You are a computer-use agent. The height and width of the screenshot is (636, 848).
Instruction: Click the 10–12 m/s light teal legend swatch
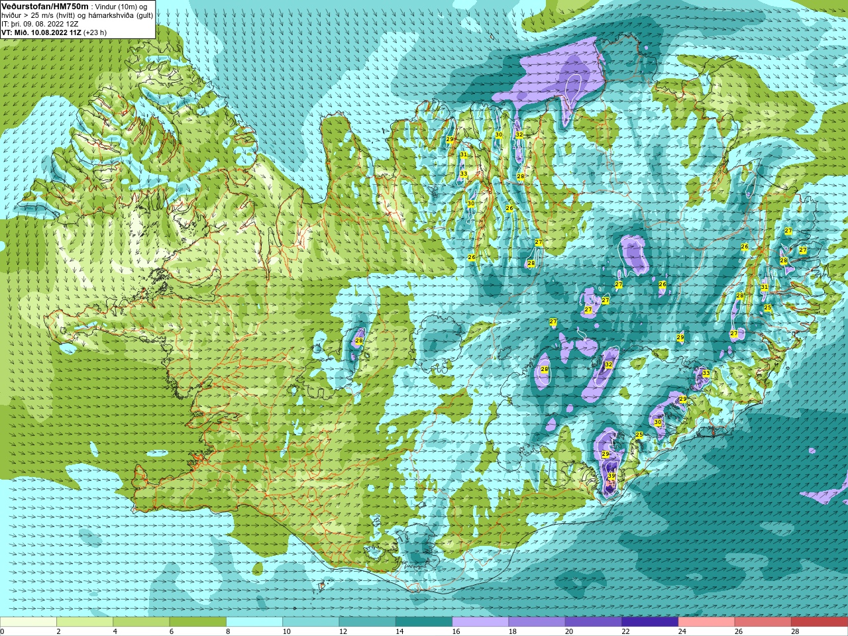(x=311, y=622)
